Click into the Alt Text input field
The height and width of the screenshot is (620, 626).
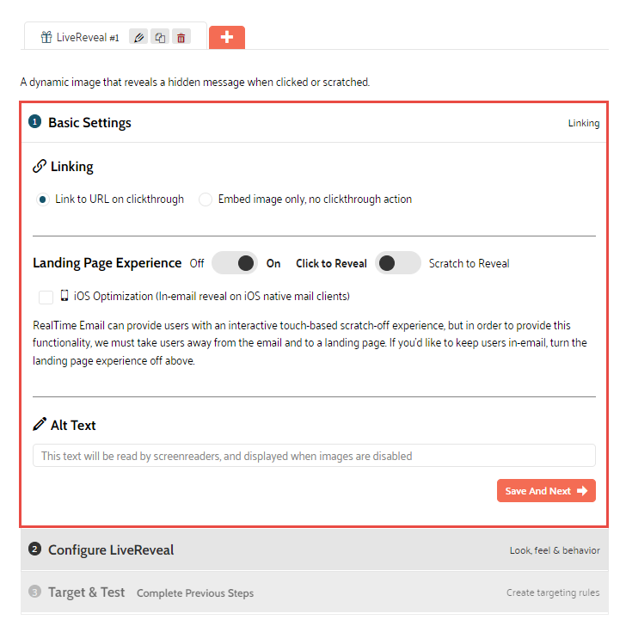(x=314, y=456)
